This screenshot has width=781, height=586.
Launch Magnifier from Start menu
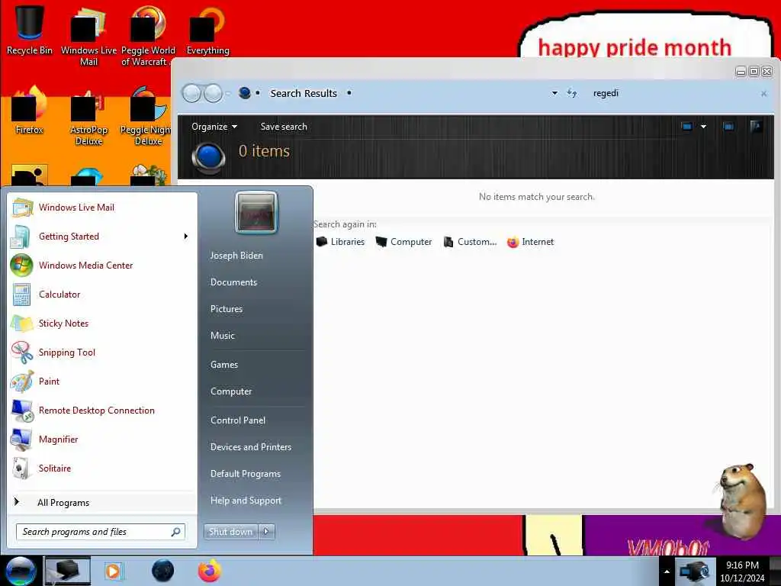click(x=102, y=439)
